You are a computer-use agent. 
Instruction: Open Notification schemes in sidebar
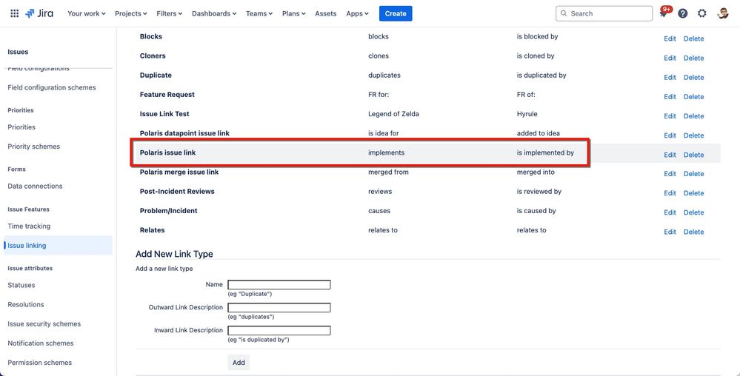[41, 343]
